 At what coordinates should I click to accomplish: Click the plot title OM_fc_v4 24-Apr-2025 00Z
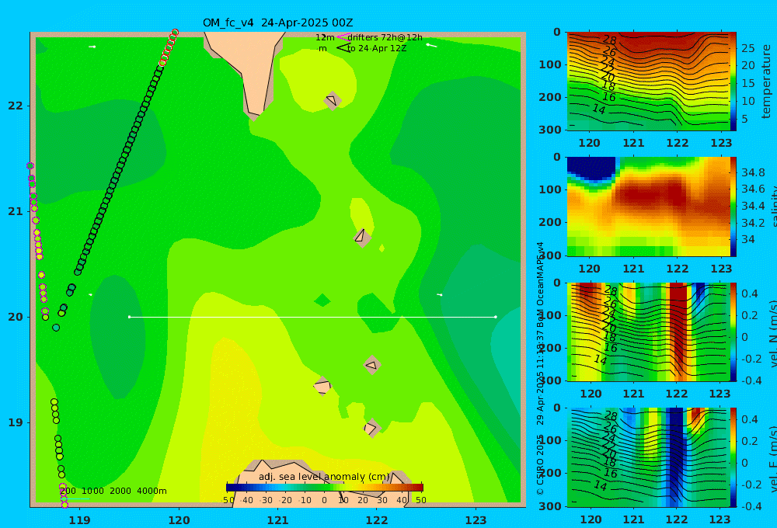click(x=277, y=23)
